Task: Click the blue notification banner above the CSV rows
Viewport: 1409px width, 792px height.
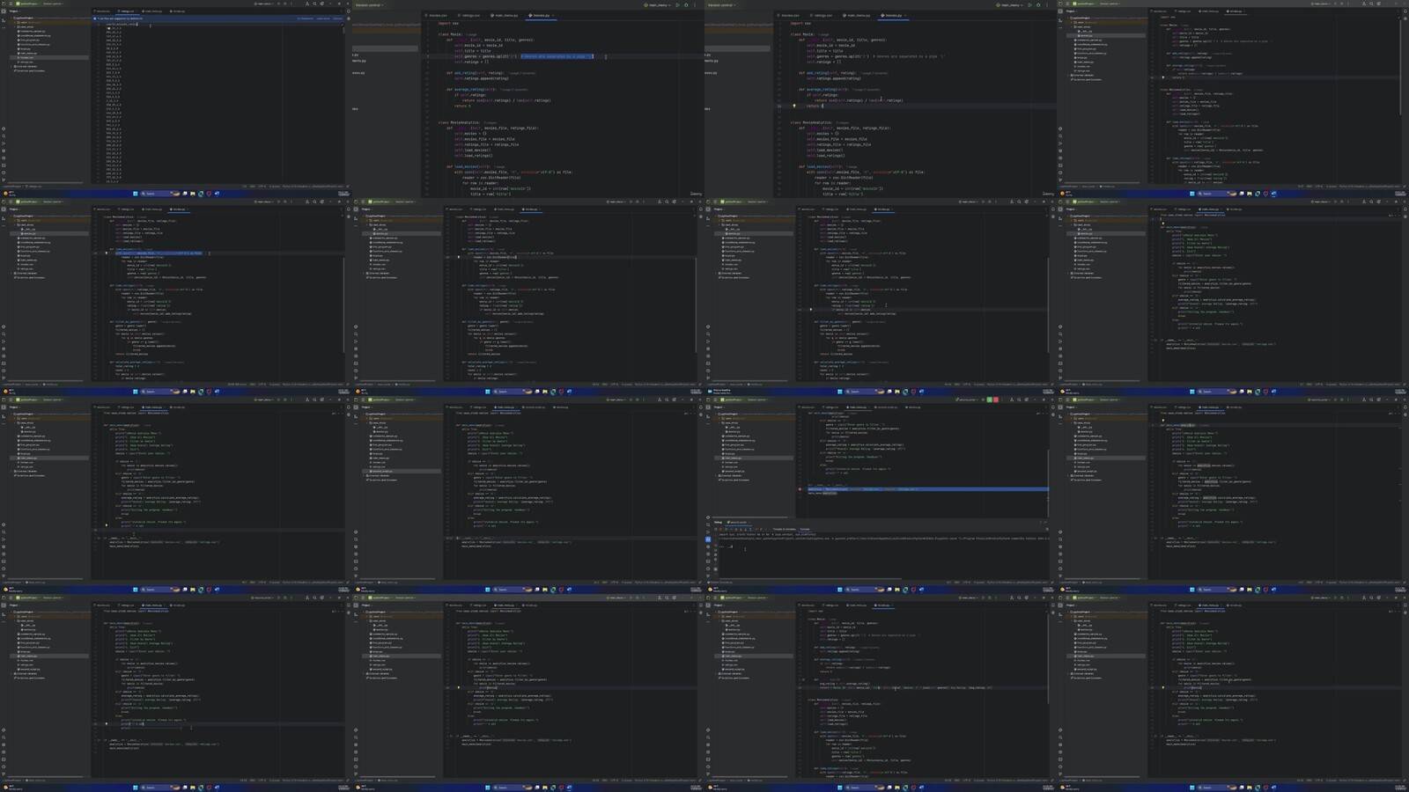Action: pyautogui.click(x=218, y=18)
